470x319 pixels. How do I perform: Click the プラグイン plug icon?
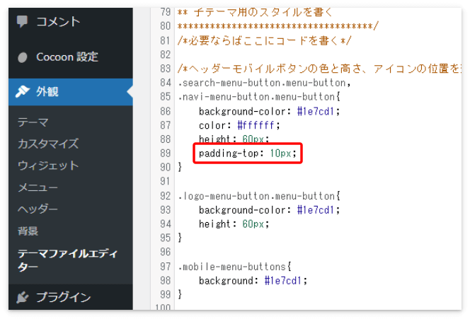pyautogui.click(x=23, y=298)
